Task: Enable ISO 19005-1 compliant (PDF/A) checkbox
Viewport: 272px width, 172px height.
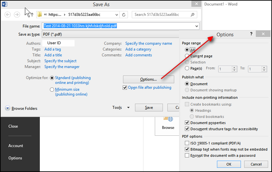Action: 187,143
